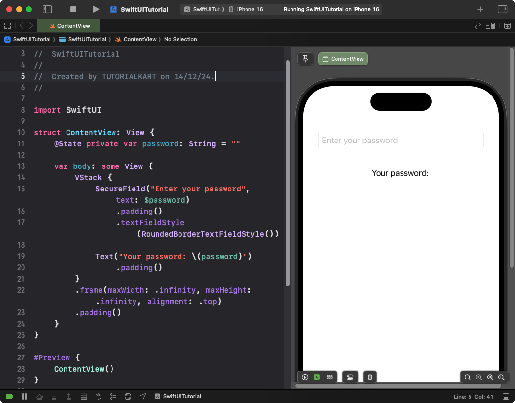Go forward in editor history
The width and height of the screenshot is (515, 403).
tap(31, 25)
